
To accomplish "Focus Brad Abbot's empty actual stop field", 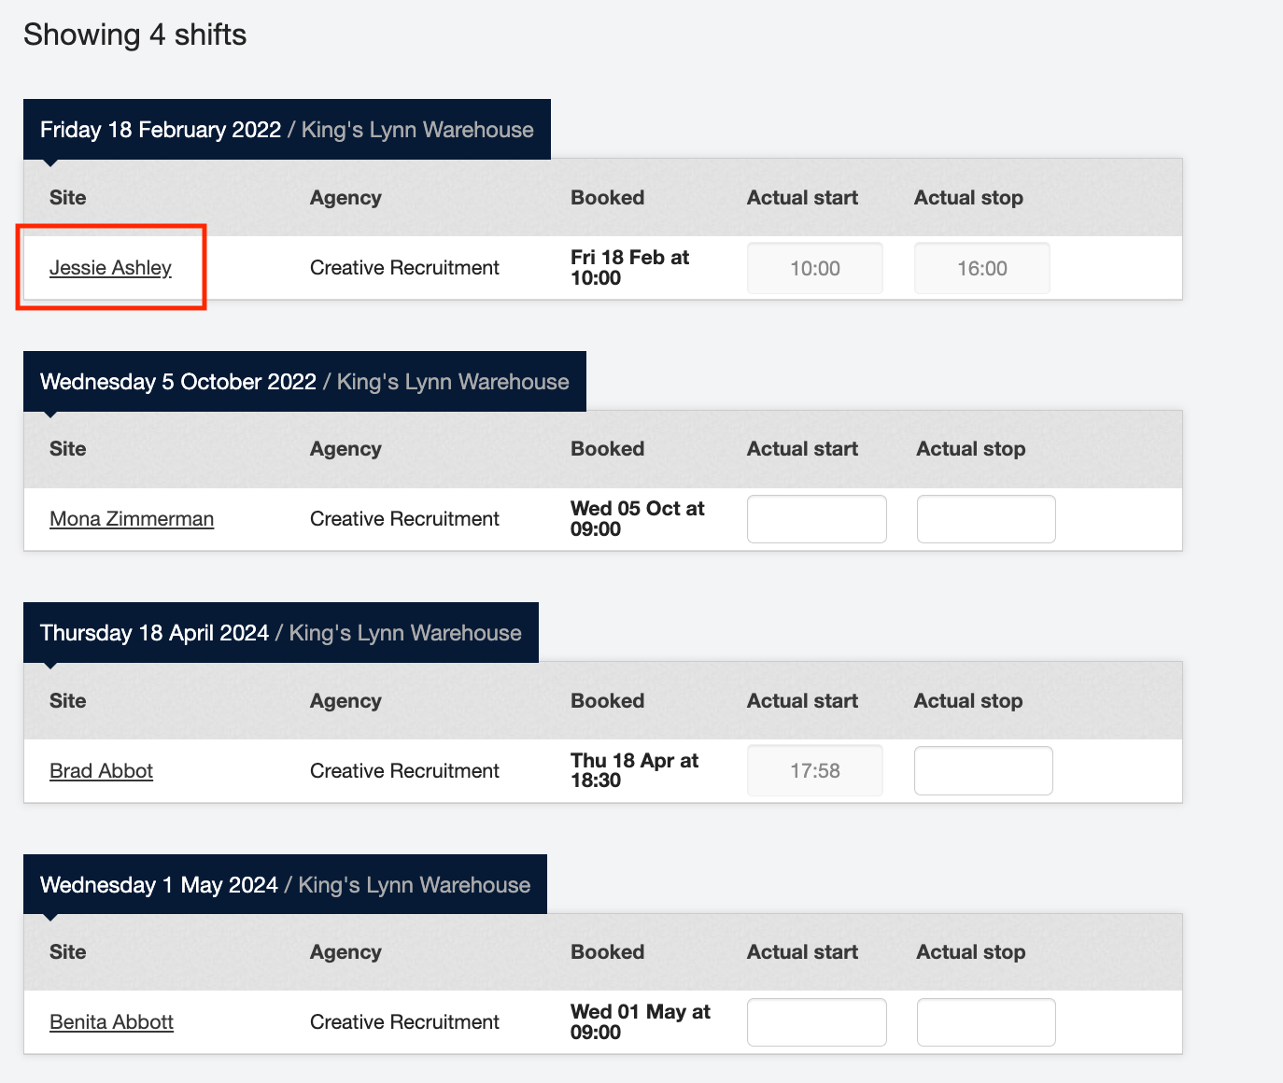I will pyautogui.click(x=982, y=771).
